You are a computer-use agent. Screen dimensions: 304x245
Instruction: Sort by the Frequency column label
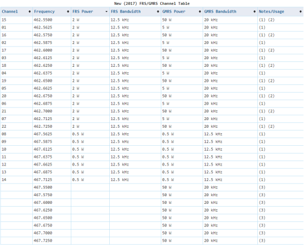pyautogui.click(x=44, y=12)
